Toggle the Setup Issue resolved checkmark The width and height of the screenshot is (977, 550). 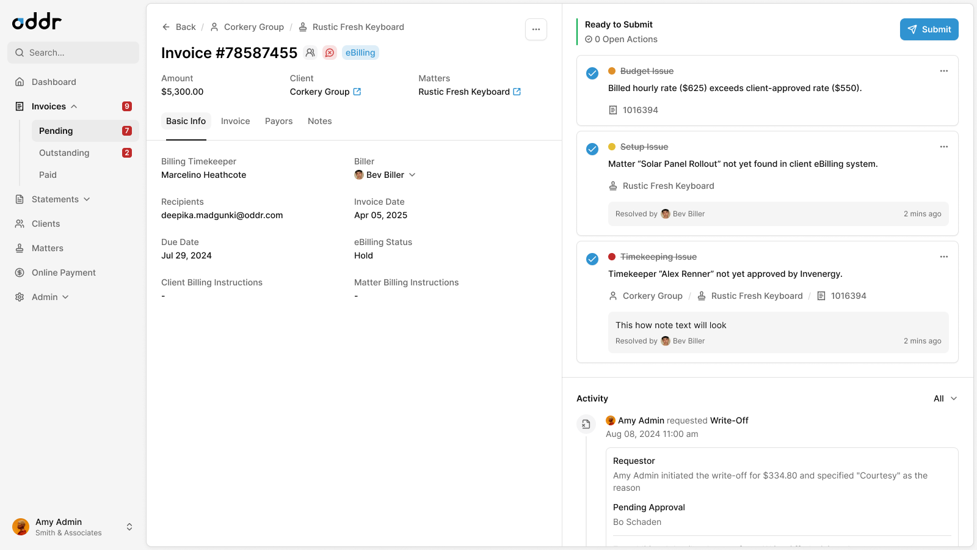pyautogui.click(x=592, y=149)
